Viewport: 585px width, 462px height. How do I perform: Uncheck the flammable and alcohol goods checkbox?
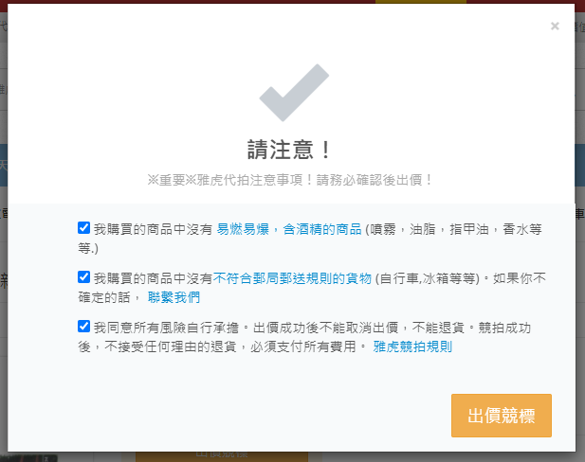[x=84, y=227]
